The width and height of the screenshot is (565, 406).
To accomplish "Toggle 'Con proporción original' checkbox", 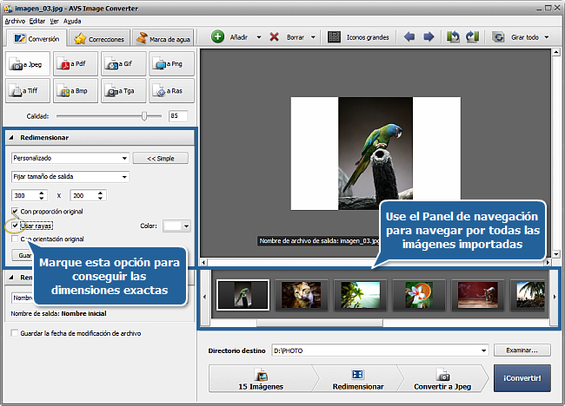I will pos(16,211).
